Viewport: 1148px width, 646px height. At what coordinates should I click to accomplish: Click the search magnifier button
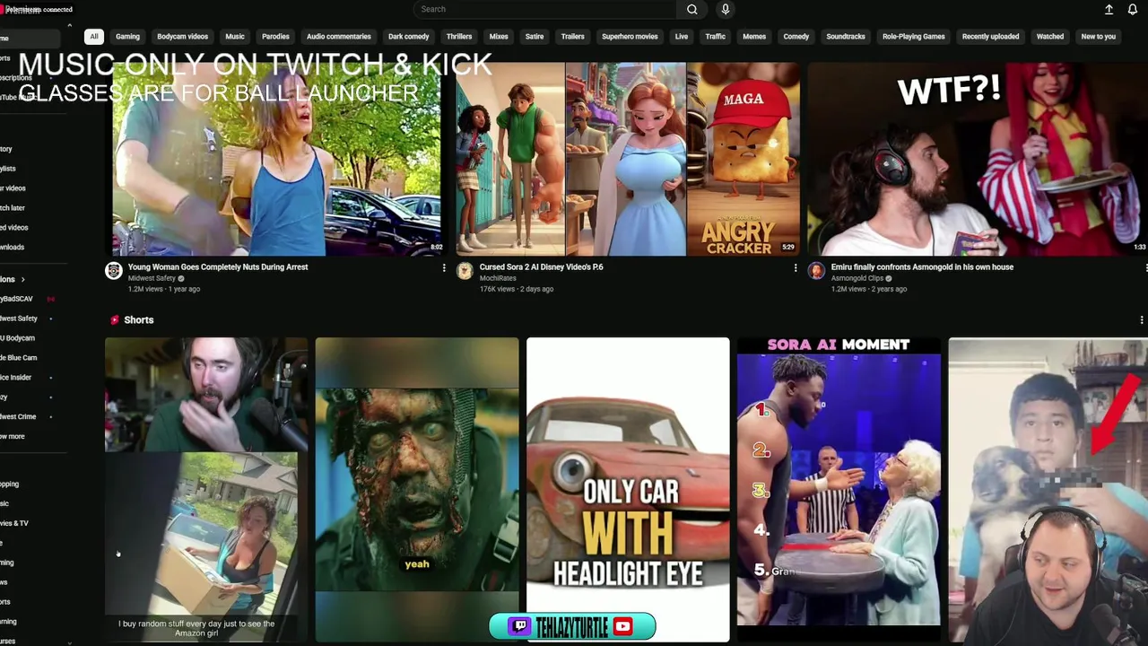(691, 9)
